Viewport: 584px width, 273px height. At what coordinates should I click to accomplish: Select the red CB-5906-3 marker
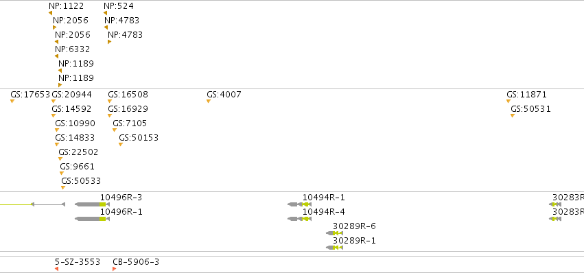(x=115, y=269)
